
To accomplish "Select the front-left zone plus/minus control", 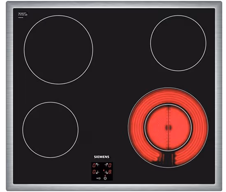I will [x=97, y=172].
